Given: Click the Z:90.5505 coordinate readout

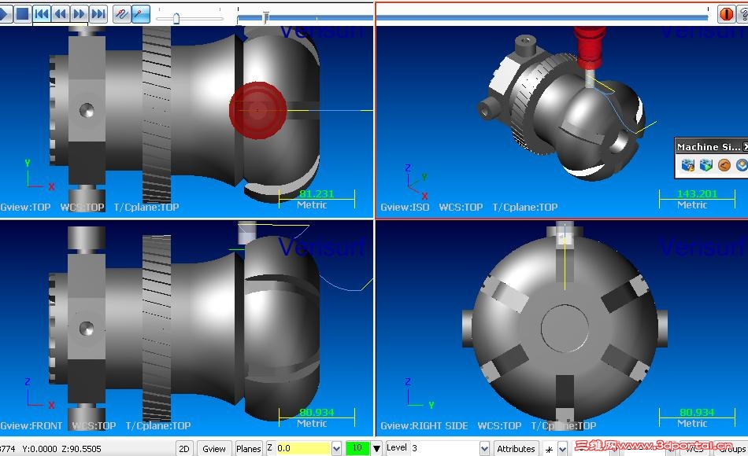Looking at the screenshot, I should click(82, 449).
